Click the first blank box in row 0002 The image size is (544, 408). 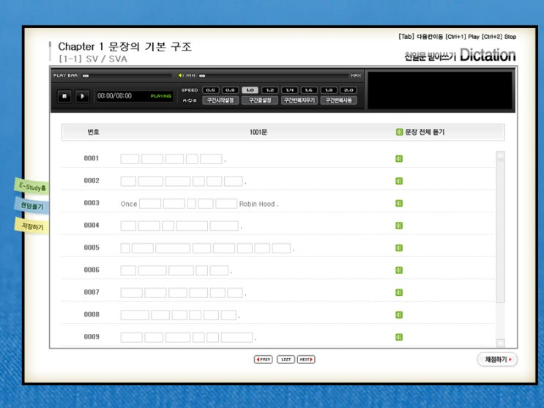tap(128, 181)
